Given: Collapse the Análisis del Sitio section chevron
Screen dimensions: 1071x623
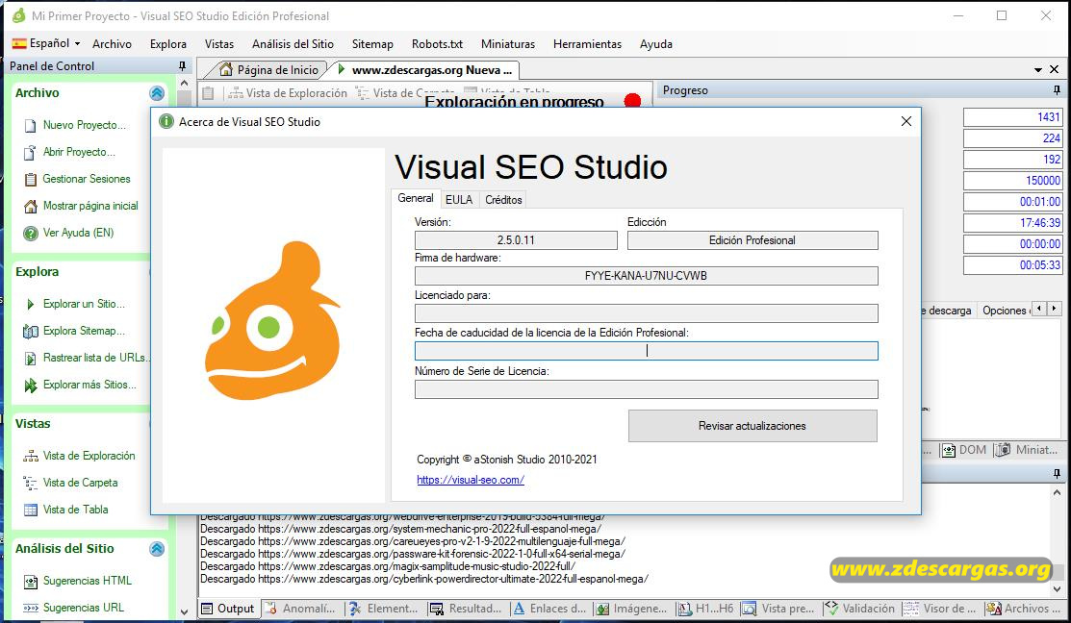Looking at the screenshot, I should tap(157, 549).
